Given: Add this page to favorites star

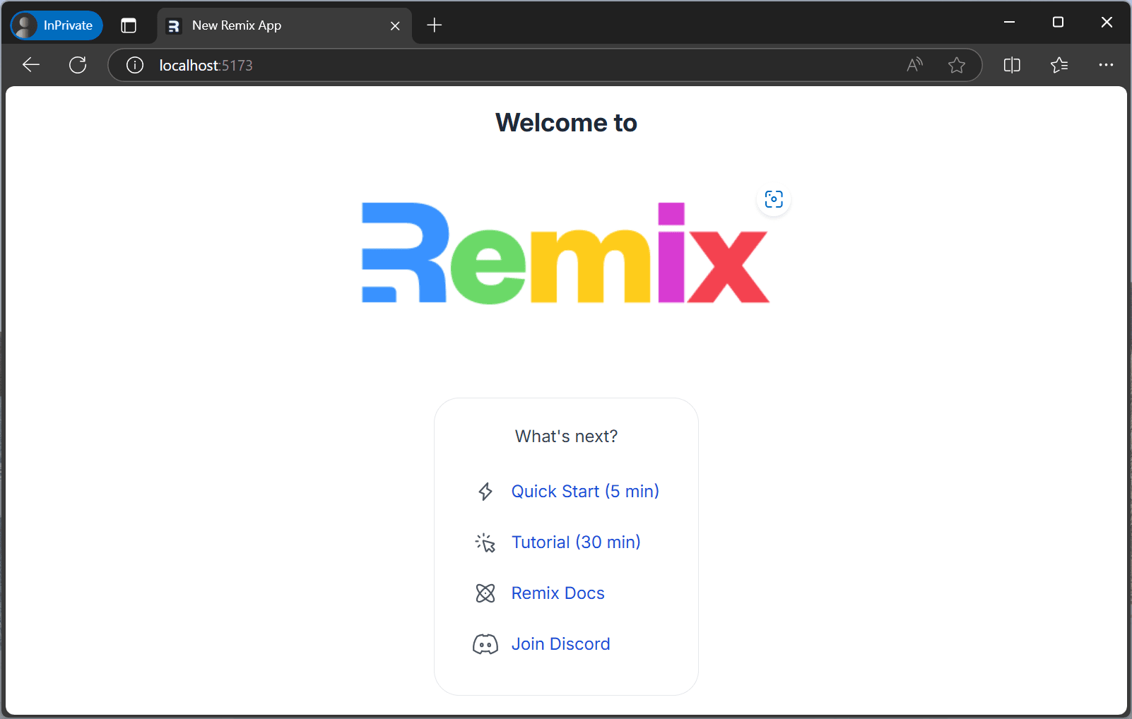Looking at the screenshot, I should click(x=957, y=65).
